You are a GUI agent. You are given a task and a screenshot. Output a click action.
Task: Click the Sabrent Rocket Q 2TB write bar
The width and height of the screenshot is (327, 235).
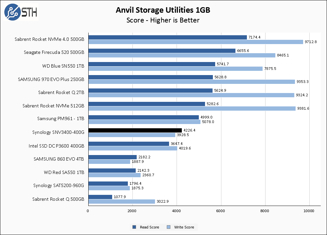191,95
